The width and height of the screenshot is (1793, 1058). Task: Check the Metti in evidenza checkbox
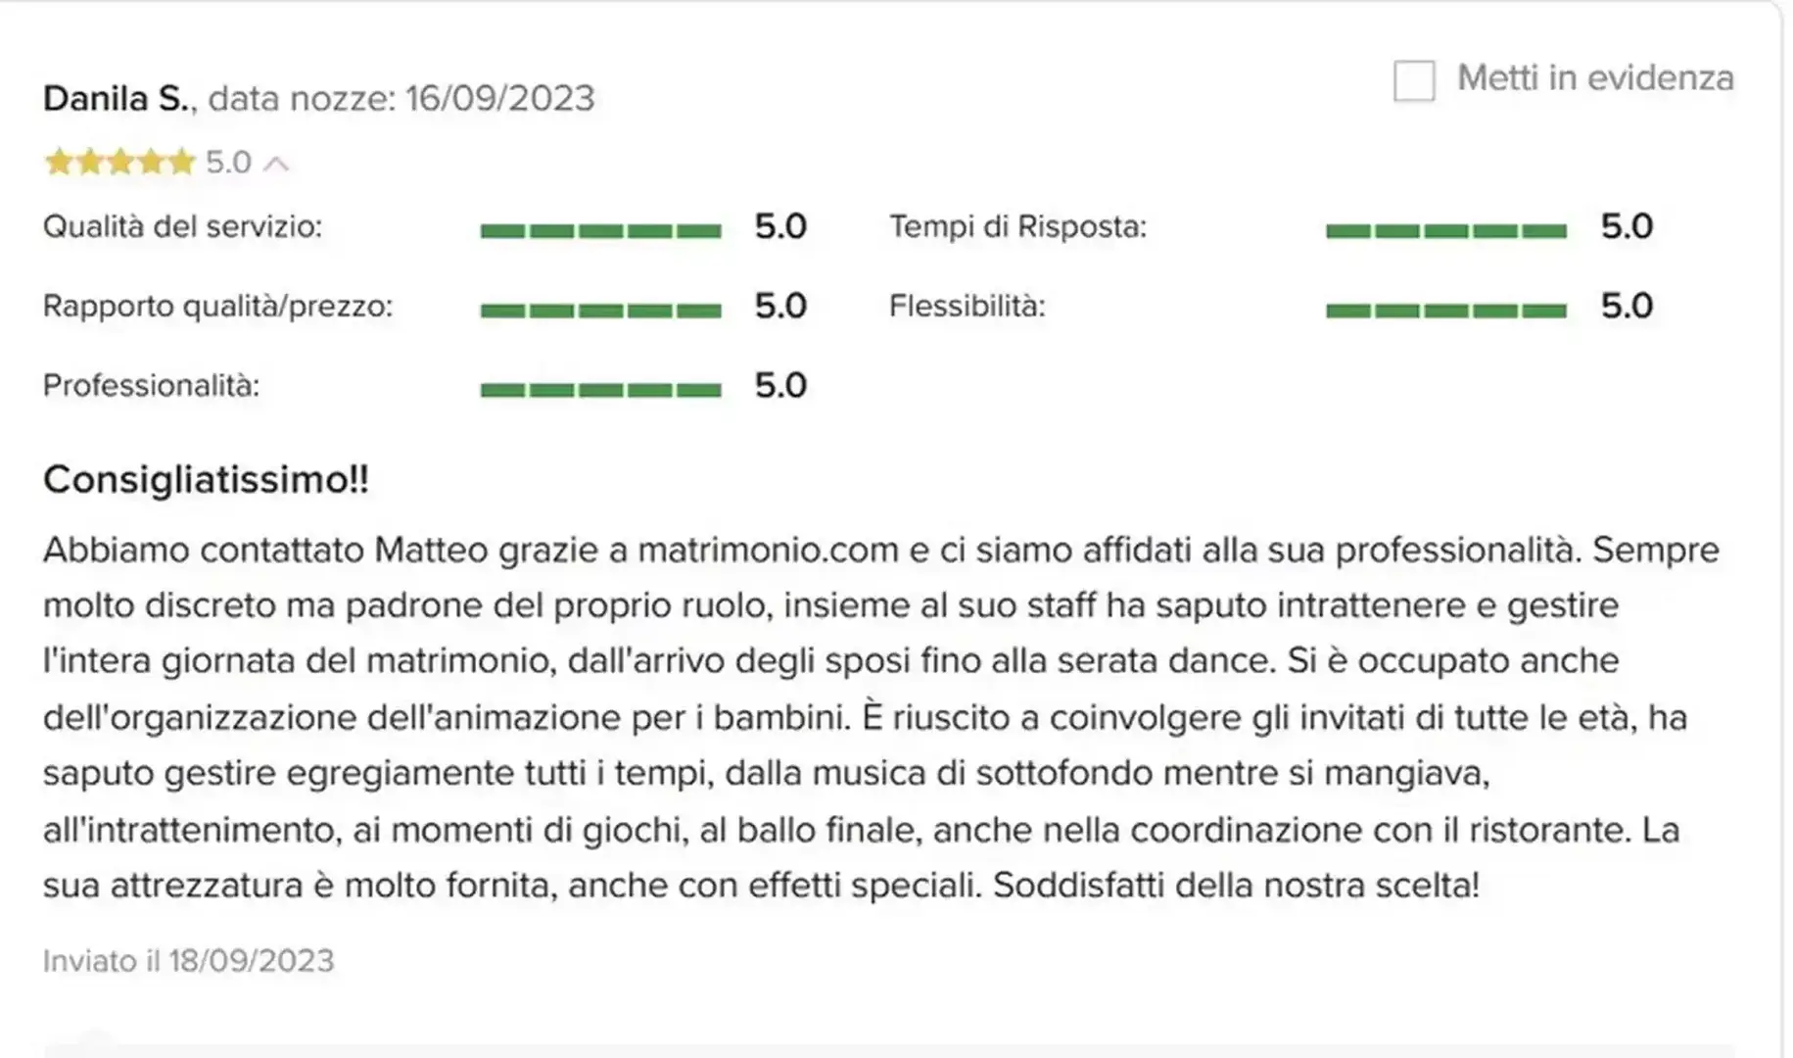(x=1414, y=80)
